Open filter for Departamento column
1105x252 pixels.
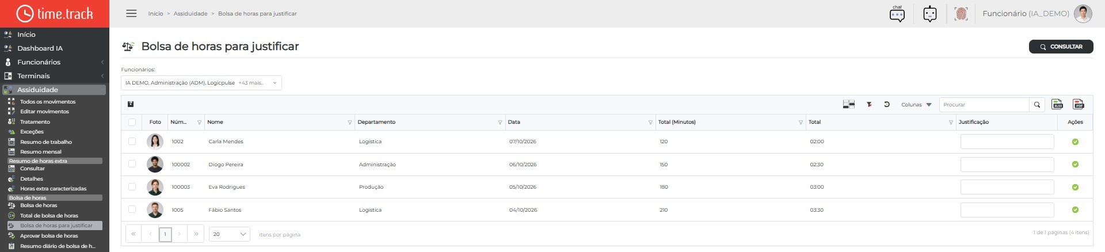pos(500,123)
